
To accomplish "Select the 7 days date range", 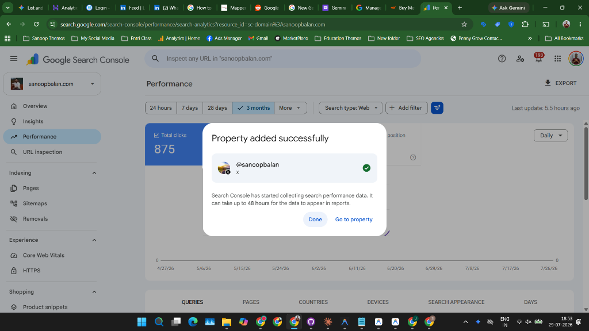I will (190, 107).
